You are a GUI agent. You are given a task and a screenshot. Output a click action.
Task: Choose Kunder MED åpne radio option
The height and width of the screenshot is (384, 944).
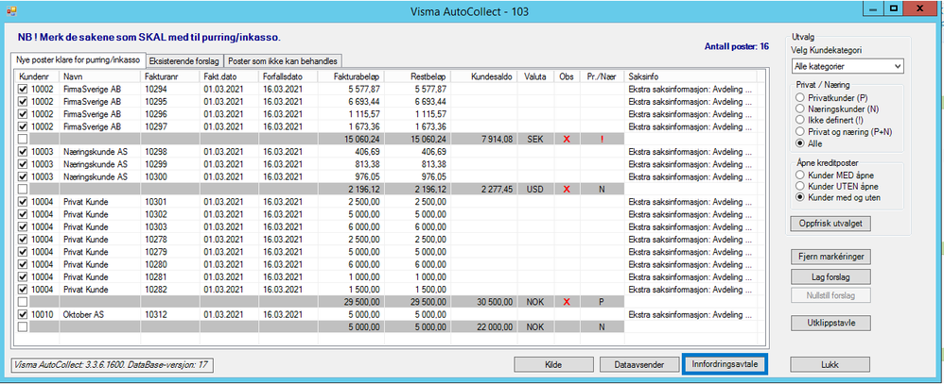(799, 175)
